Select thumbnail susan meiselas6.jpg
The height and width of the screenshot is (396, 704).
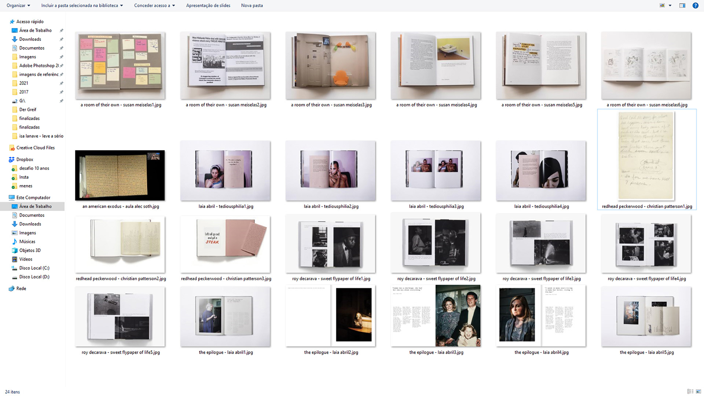pyautogui.click(x=646, y=65)
